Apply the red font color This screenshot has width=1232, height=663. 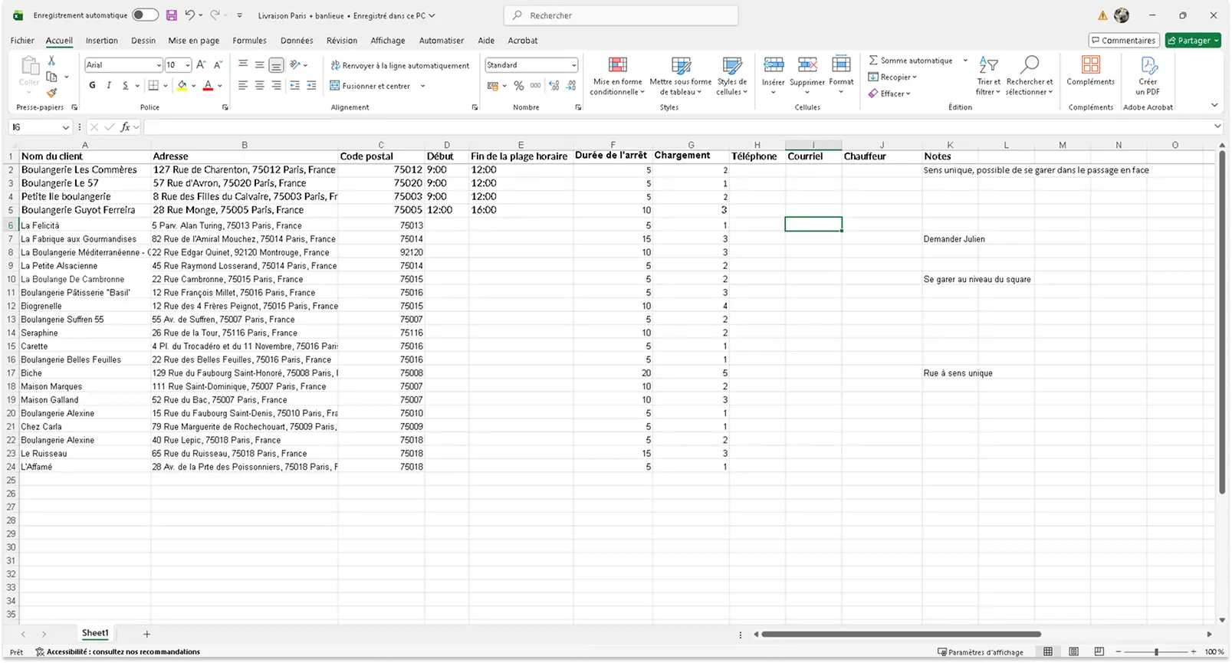pyautogui.click(x=208, y=86)
